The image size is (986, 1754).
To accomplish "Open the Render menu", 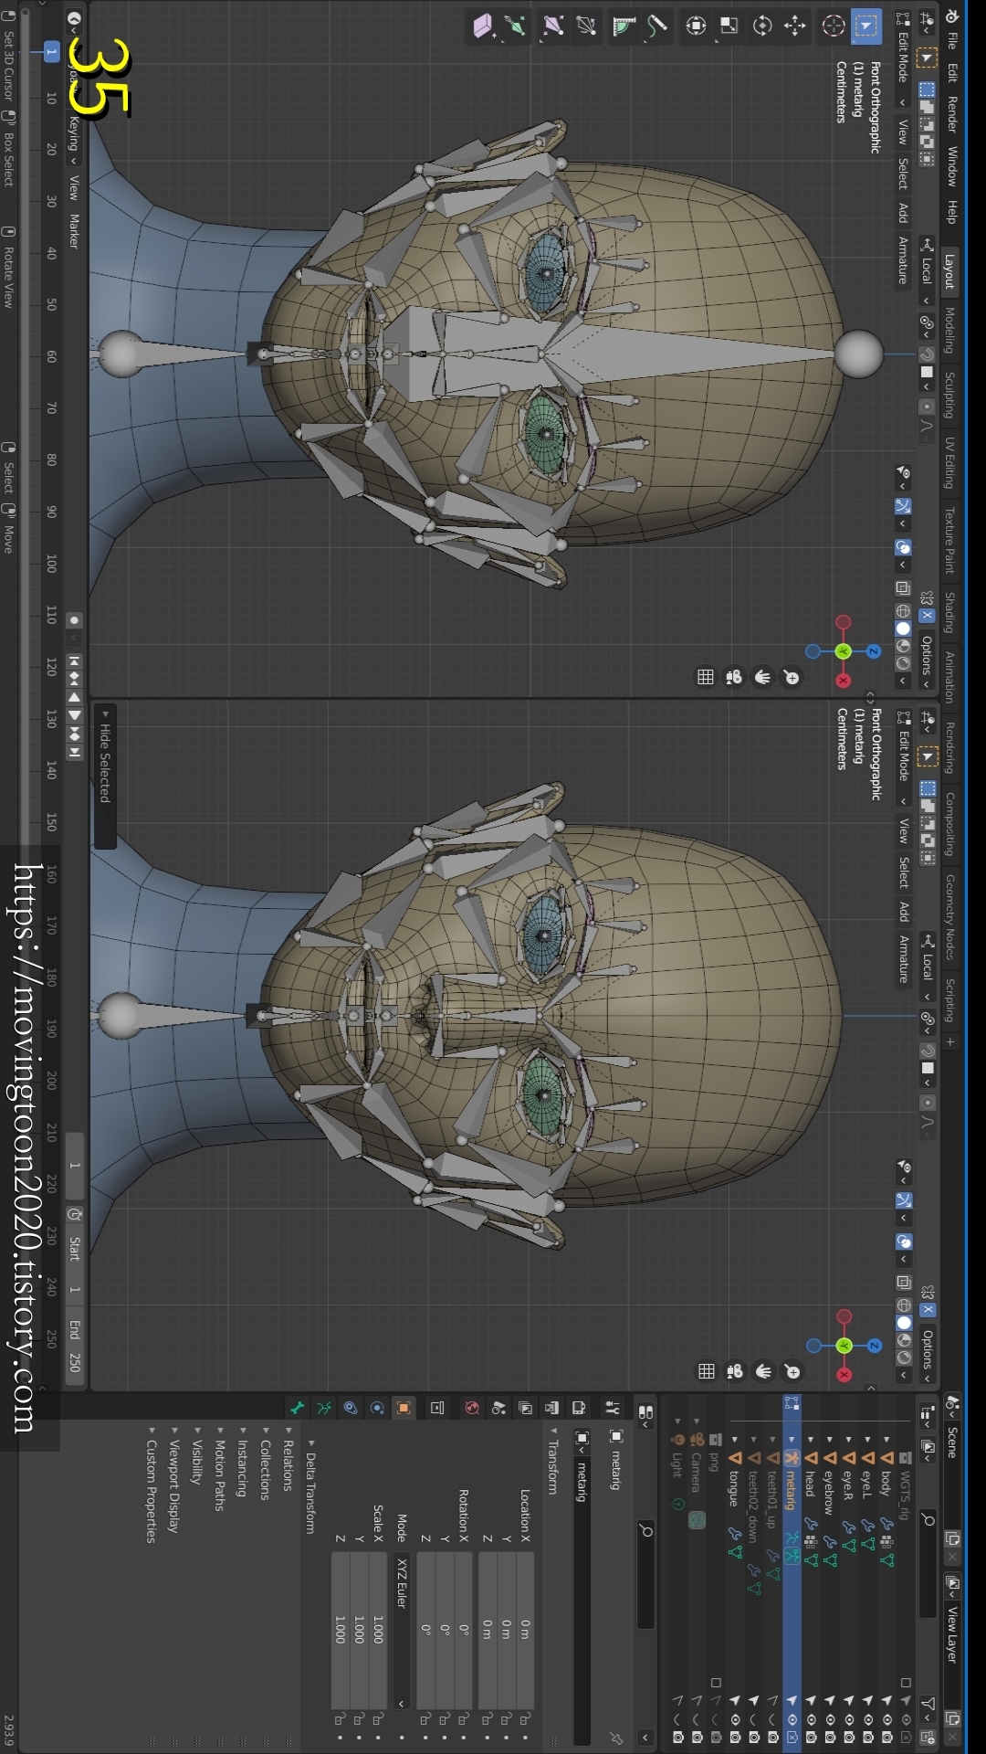I will coord(951,114).
